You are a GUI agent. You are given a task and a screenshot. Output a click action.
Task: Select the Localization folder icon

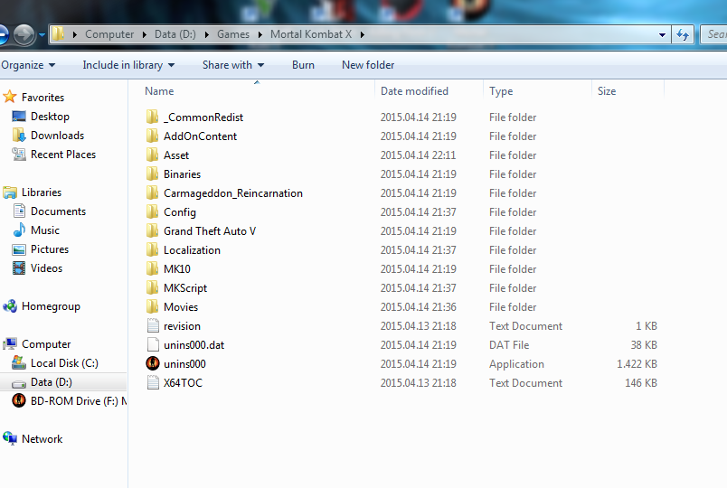pos(152,249)
